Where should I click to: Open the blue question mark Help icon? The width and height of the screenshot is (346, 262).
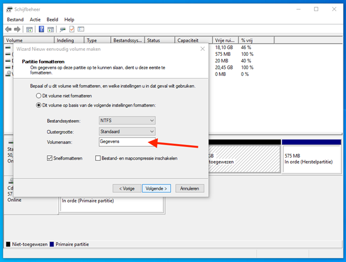pos(41,29)
